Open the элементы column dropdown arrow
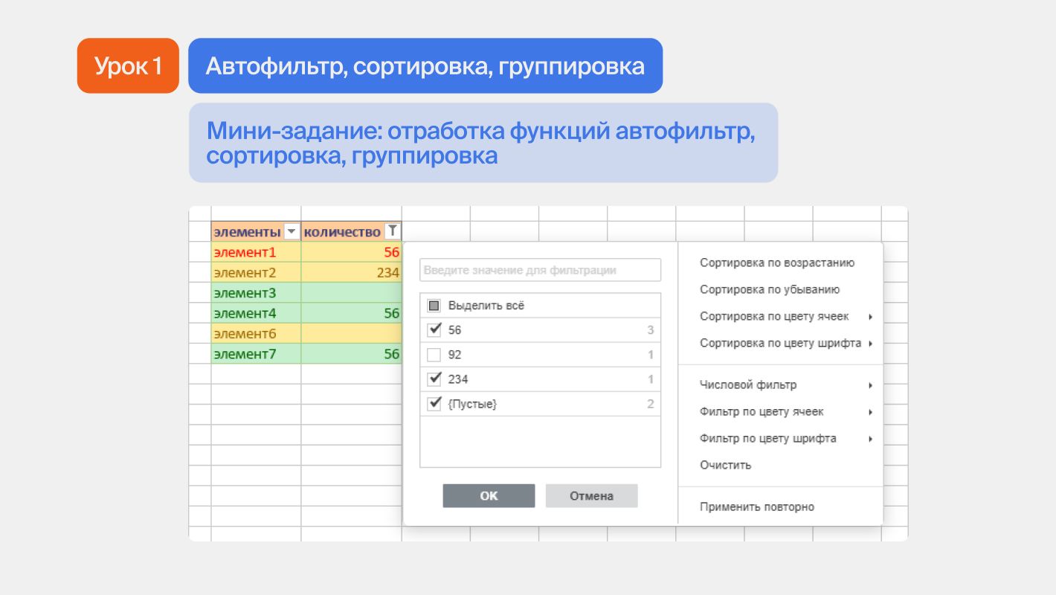Image resolution: width=1056 pixels, height=595 pixels. (x=292, y=231)
